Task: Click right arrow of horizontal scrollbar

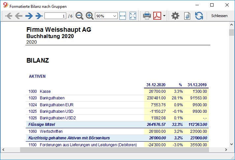Action: pos(226,150)
